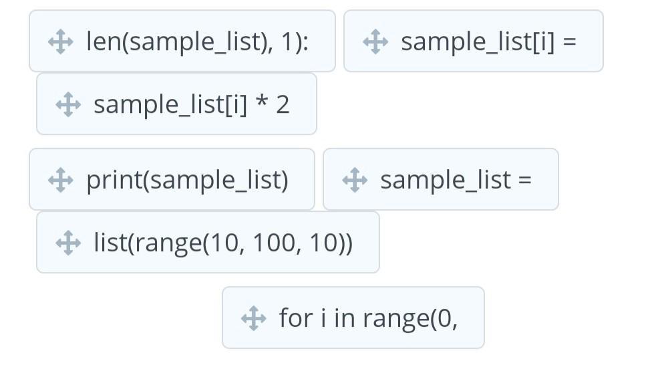The image size is (664, 379).
Task: Grab the move icon beside sample_list[i] =
Action: [375, 41]
